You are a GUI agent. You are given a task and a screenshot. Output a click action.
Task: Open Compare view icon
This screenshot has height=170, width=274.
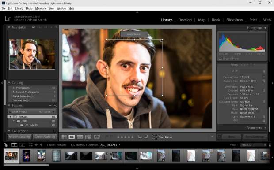pyautogui.click(x=80, y=137)
